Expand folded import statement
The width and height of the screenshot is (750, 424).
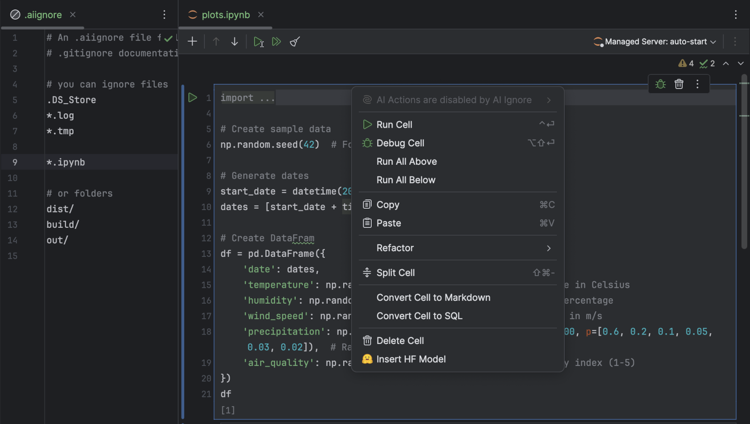click(x=247, y=98)
